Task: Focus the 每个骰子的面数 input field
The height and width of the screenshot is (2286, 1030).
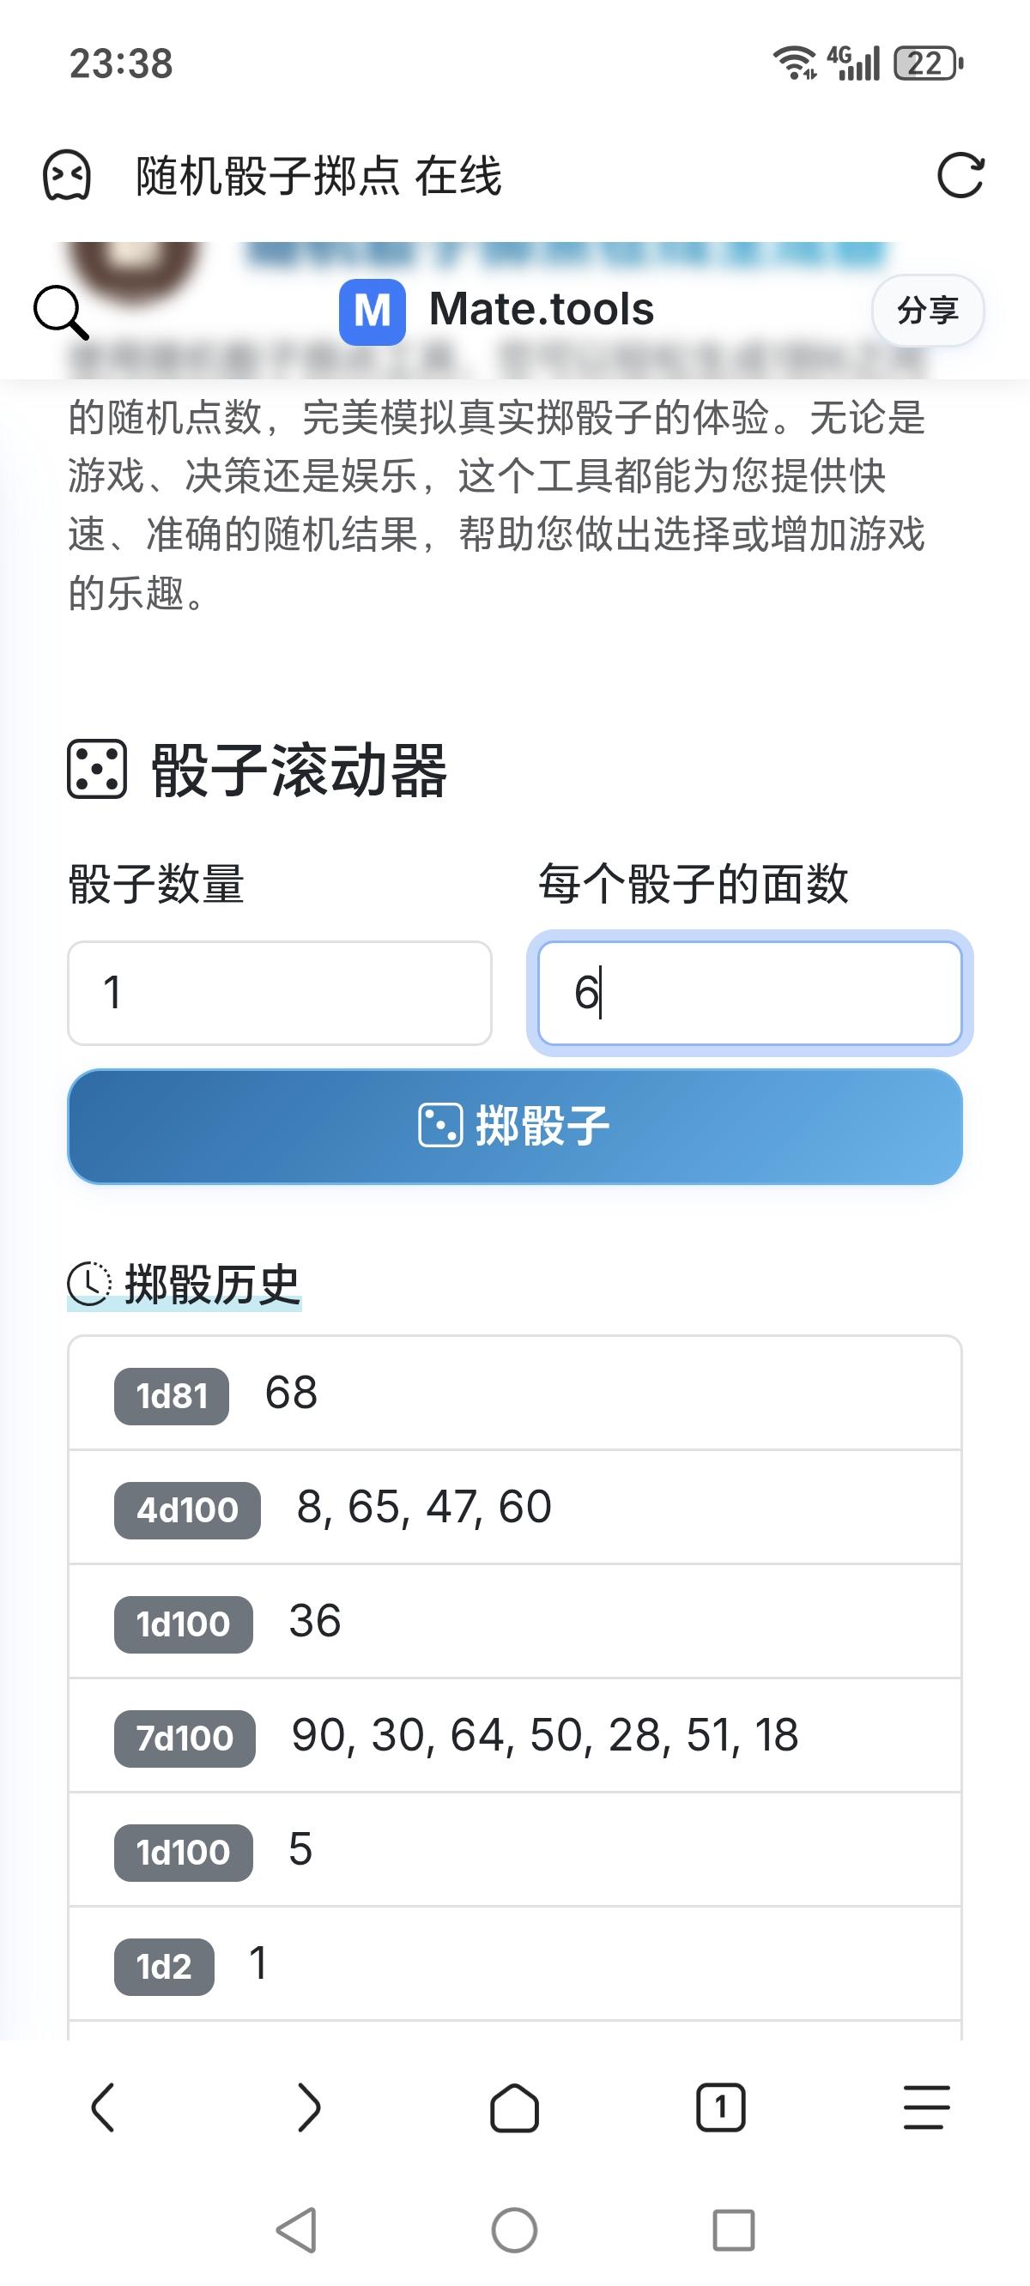Action: [x=749, y=993]
